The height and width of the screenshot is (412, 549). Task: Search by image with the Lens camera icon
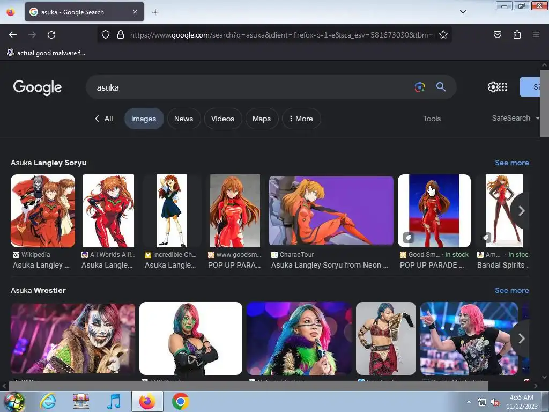coord(420,87)
